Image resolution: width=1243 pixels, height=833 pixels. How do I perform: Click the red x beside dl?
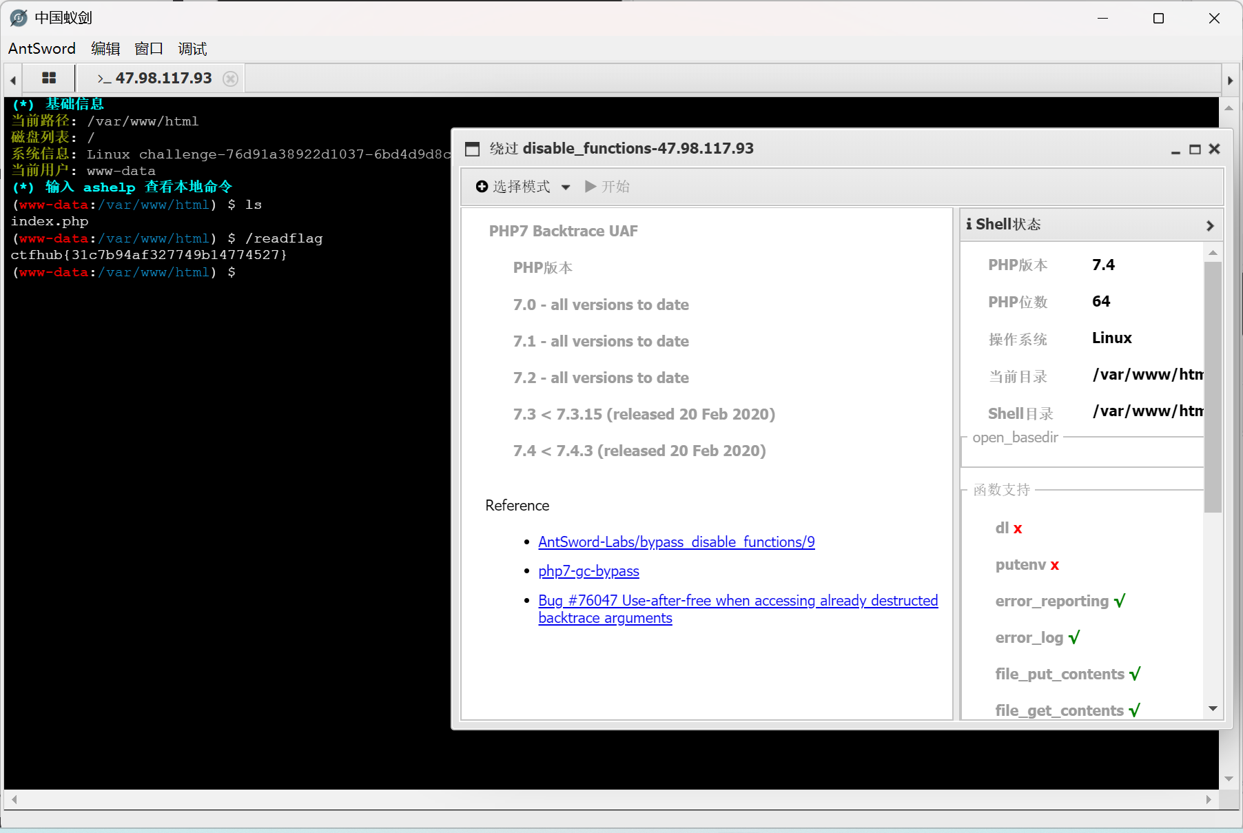point(1018,528)
